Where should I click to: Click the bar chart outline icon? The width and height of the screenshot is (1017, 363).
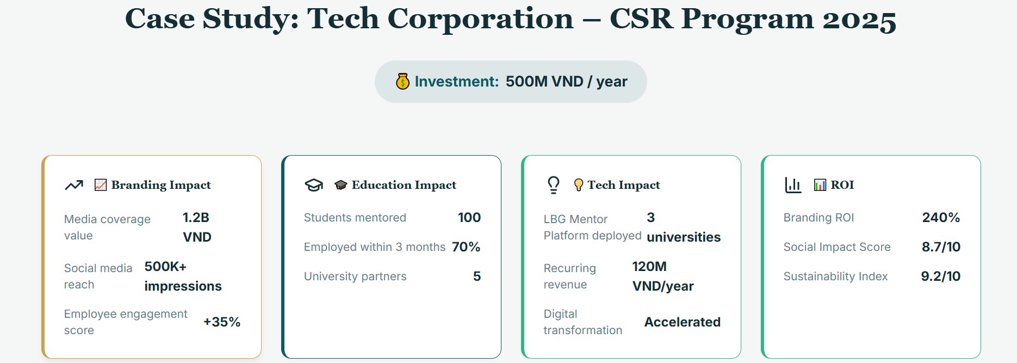click(x=793, y=185)
